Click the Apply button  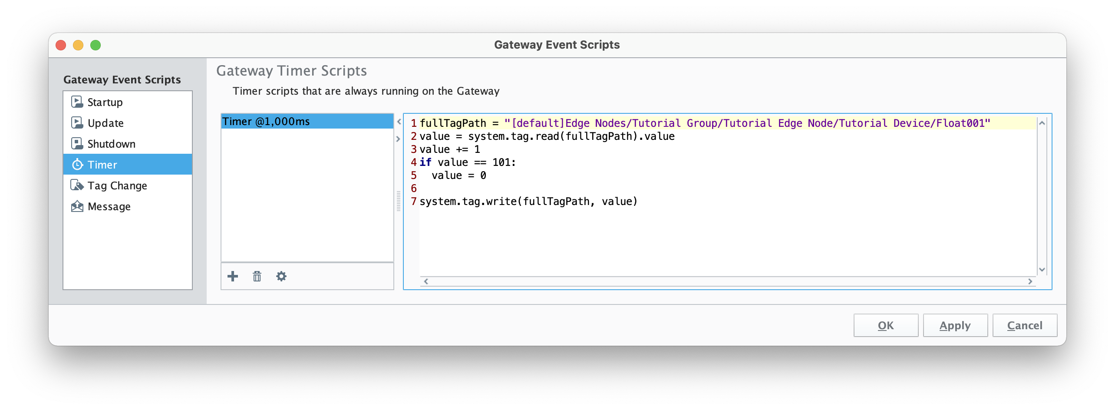click(x=955, y=325)
